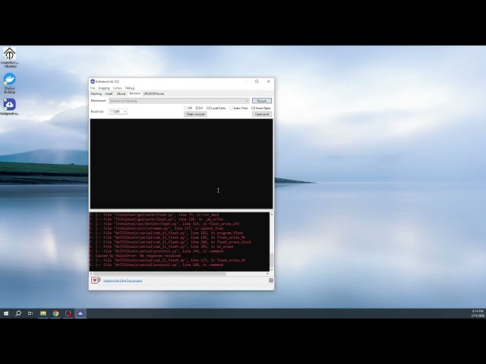Screen dimensions: 486x364
Task: Open the File menu
Action: [93, 88]
